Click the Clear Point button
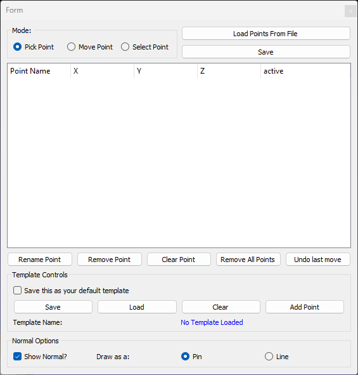This screenshot has height=375, width=358. (x=179, y=260)
